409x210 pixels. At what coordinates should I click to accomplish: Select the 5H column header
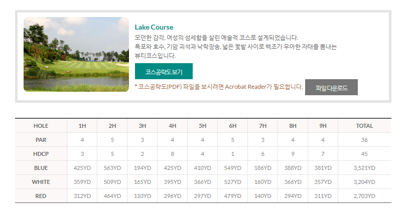point(202,126)
